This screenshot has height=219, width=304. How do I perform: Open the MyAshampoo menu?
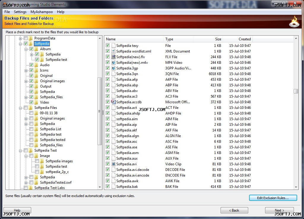(x=42, y=12)
